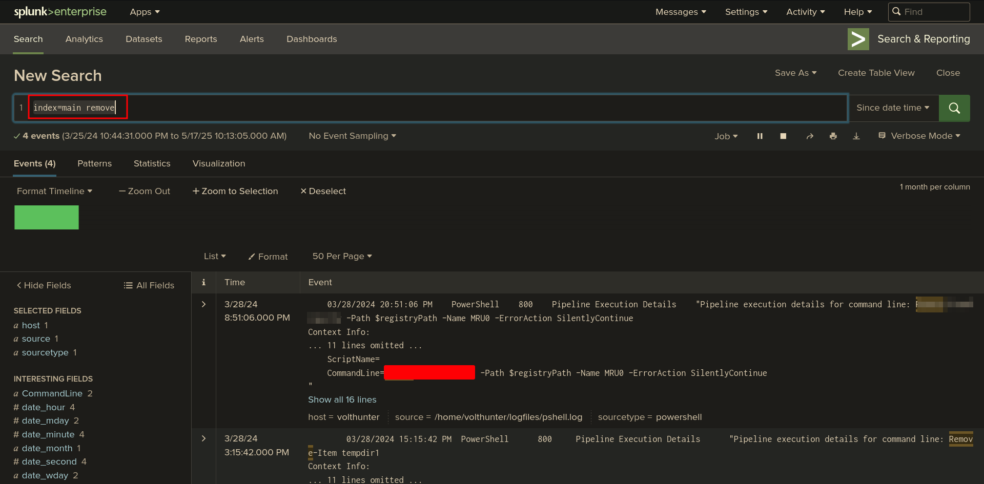Select the sourcetype field
Screen dimensions: 984x484
(45, 352)
